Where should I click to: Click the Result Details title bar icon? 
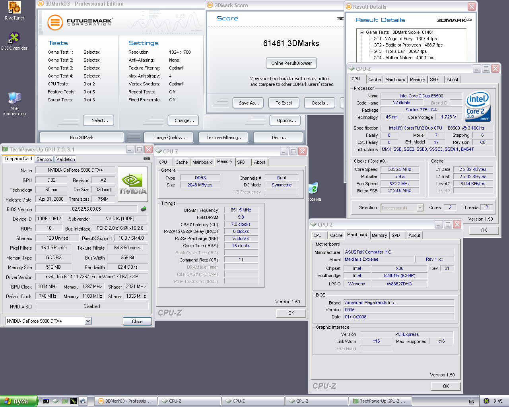coord(349,7)
